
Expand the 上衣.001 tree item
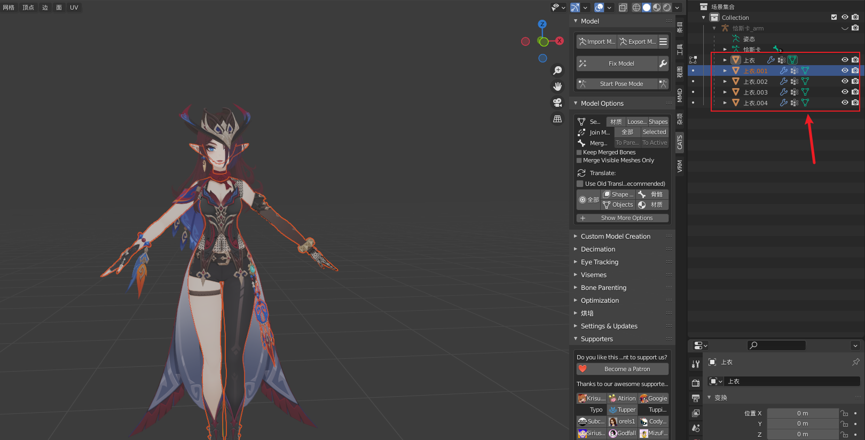[725, 70]
